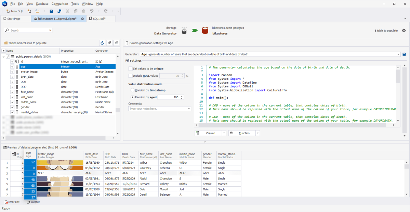
Task: Click the Column insert button
Action: pos(208,133)
